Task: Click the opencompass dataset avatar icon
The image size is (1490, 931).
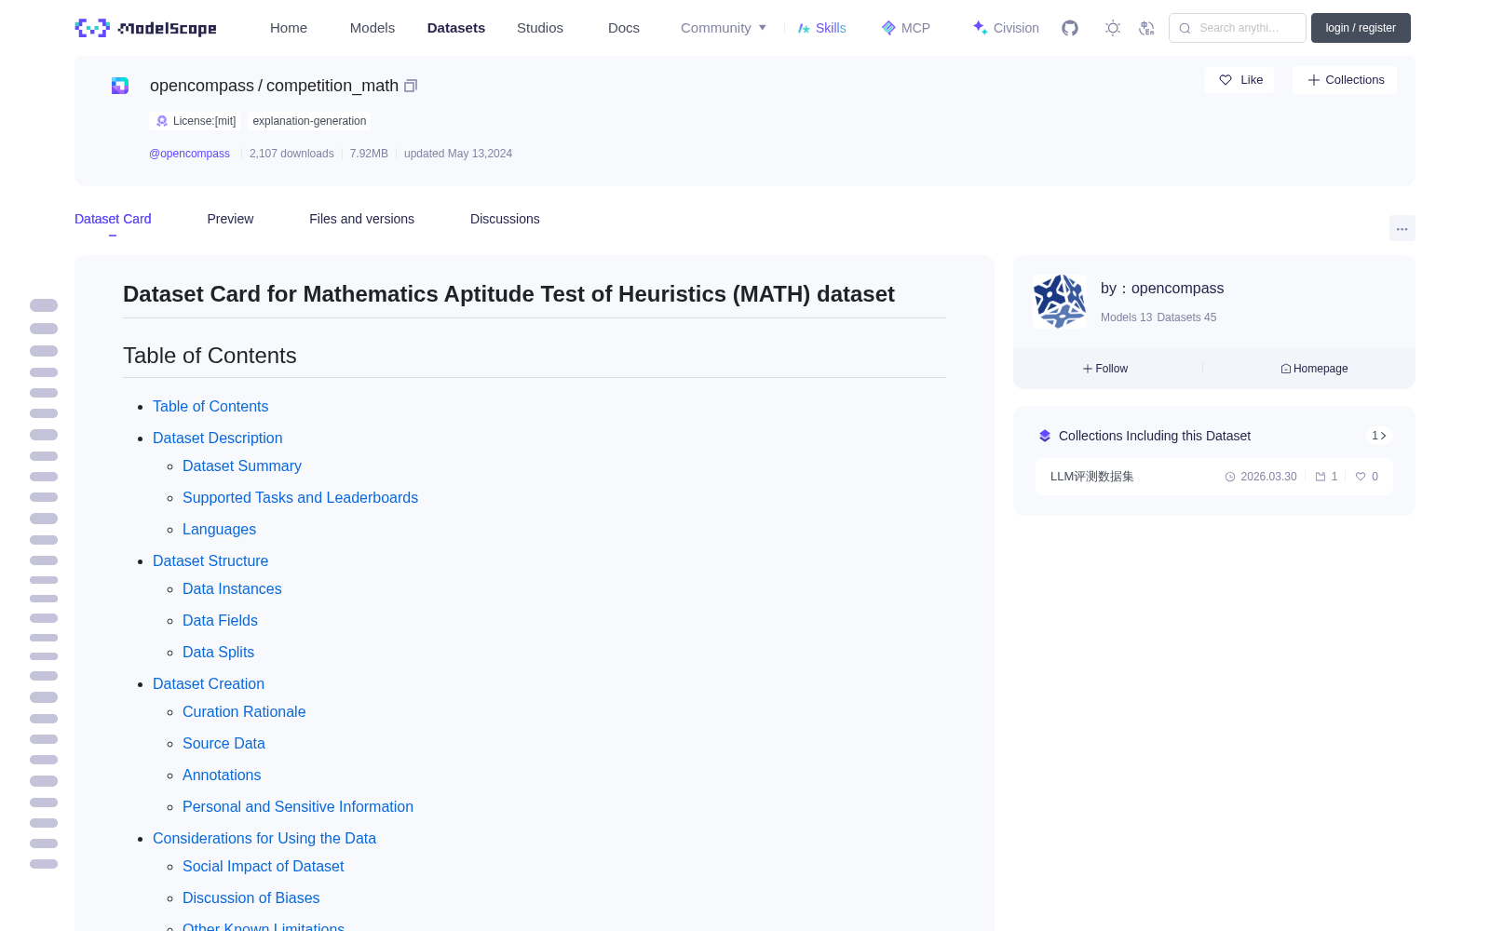Action: coord(120,86)
